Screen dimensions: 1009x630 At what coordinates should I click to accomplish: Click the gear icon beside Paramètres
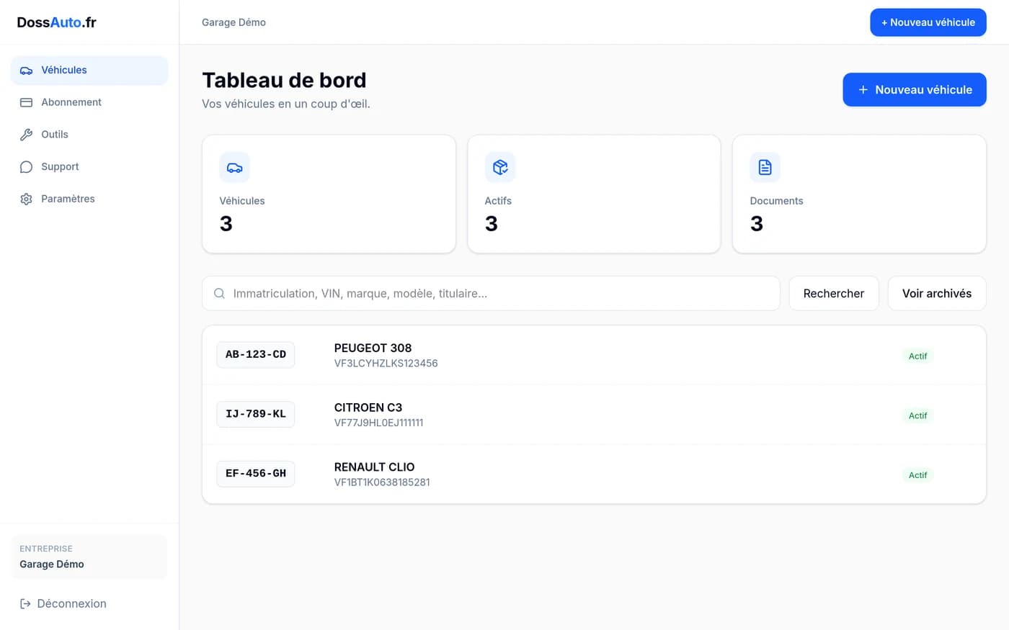26,199
